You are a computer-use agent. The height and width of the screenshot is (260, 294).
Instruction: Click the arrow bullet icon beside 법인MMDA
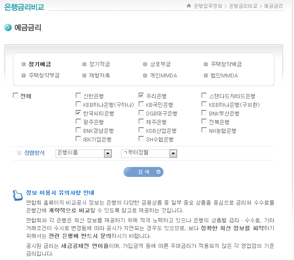point(206,76)
